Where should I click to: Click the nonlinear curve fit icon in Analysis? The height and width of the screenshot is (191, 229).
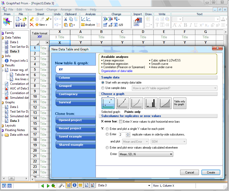point(88,19)
